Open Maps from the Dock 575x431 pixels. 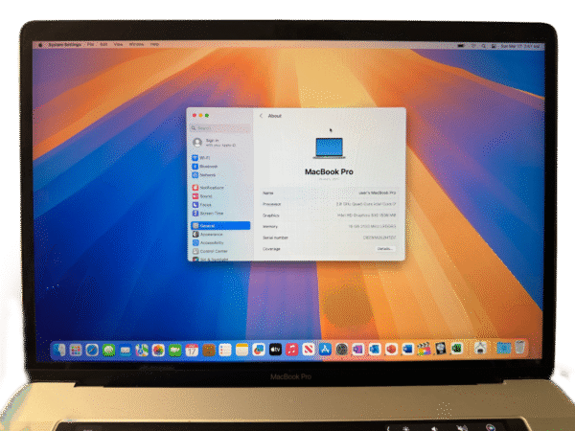click(x=142, y=350)
